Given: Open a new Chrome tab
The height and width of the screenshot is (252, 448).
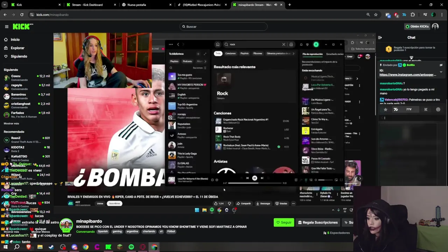Looking at the screenshot, I should pos(289,5).
